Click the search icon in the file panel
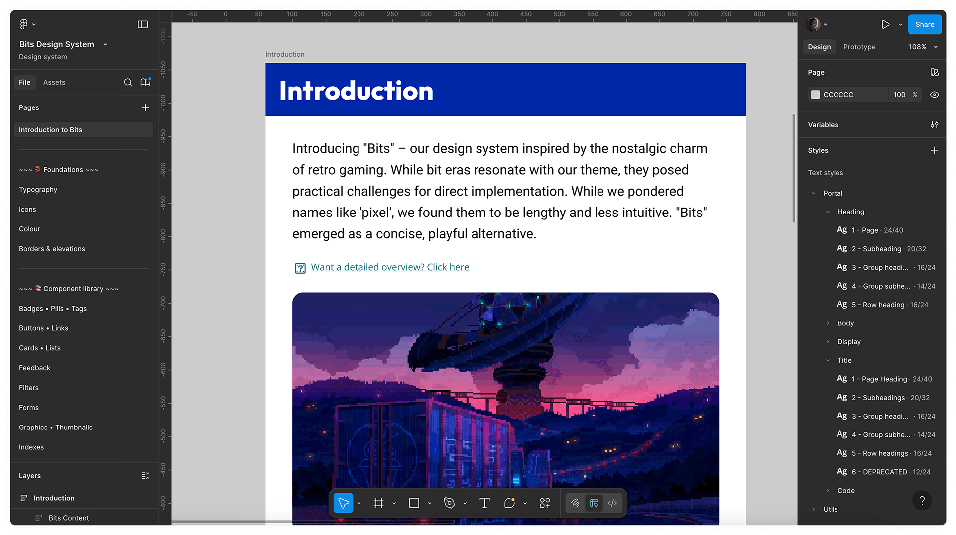Viewport: 956px width, 535px height. click(x=128, y=82)
